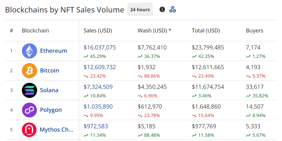Screen dimensions: 282x141
Task: Select Bitcoin total $12,611,665
Action: tap(208, 67)
